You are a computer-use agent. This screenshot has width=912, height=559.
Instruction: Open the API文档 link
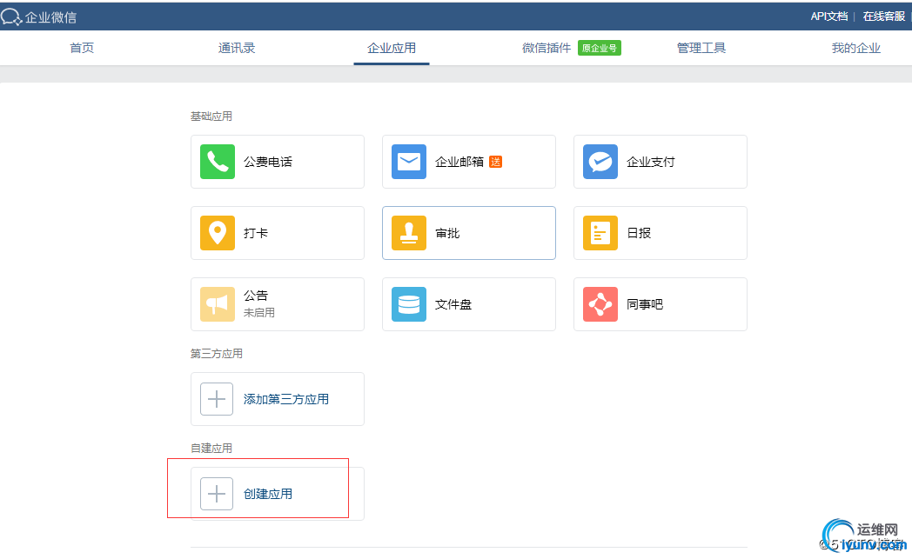(828, 16)
